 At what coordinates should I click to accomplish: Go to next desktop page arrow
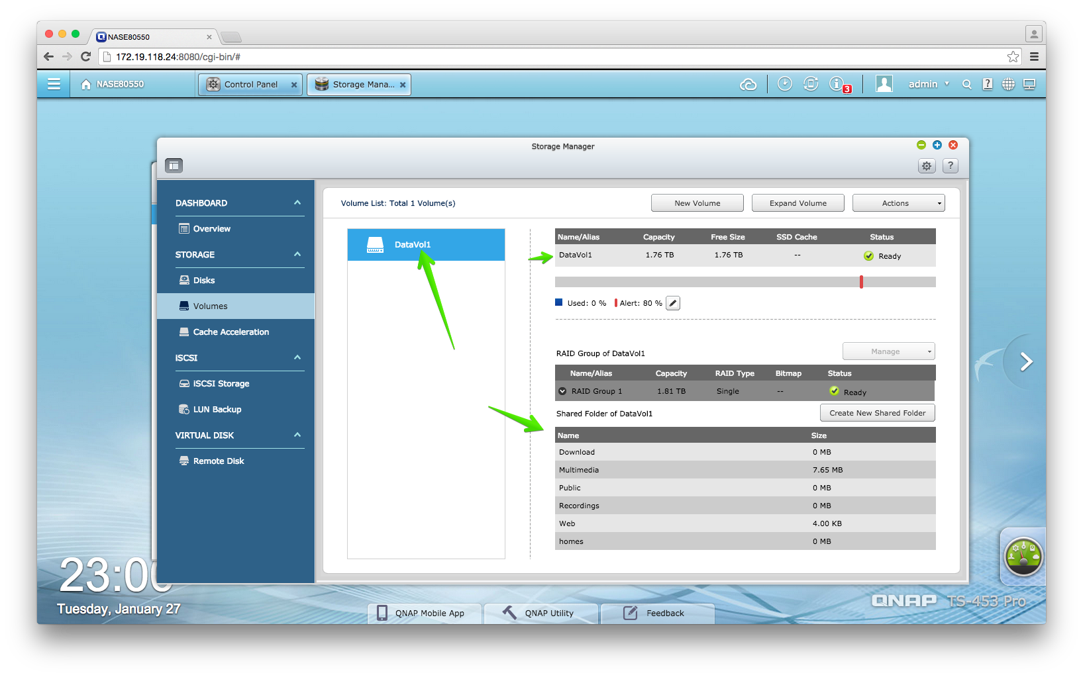pyautogui.click(x=1026, y=361)
